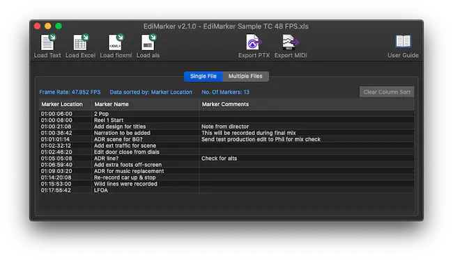
Task: Select 'Re-record car up & stop' marker
Action: (x=125, y=177)
